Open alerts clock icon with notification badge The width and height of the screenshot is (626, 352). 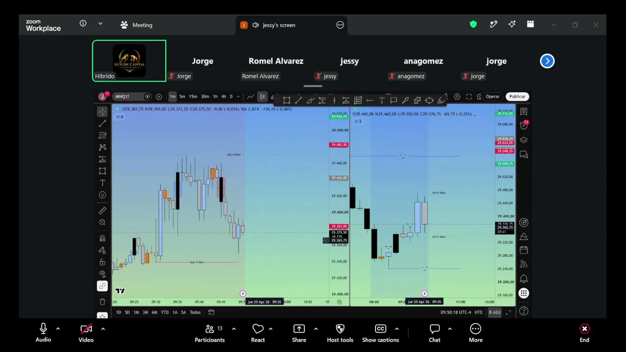point(524,125)
